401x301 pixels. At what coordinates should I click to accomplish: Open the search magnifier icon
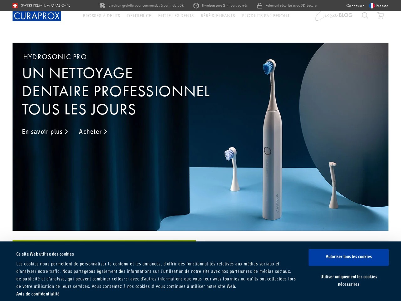[x=365, y=15]
